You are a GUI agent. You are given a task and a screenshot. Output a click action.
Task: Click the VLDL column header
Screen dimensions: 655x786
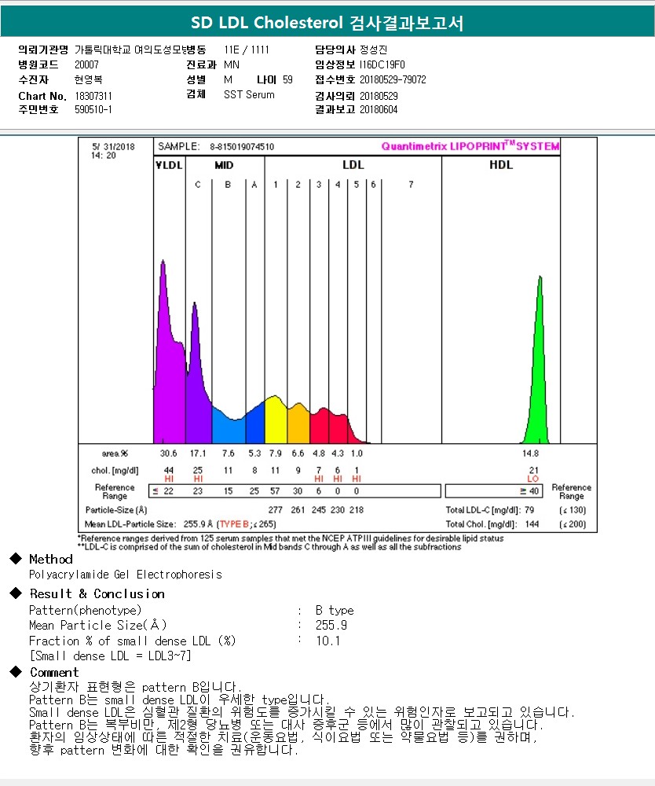pyautogui.click(x=170, y=165)
